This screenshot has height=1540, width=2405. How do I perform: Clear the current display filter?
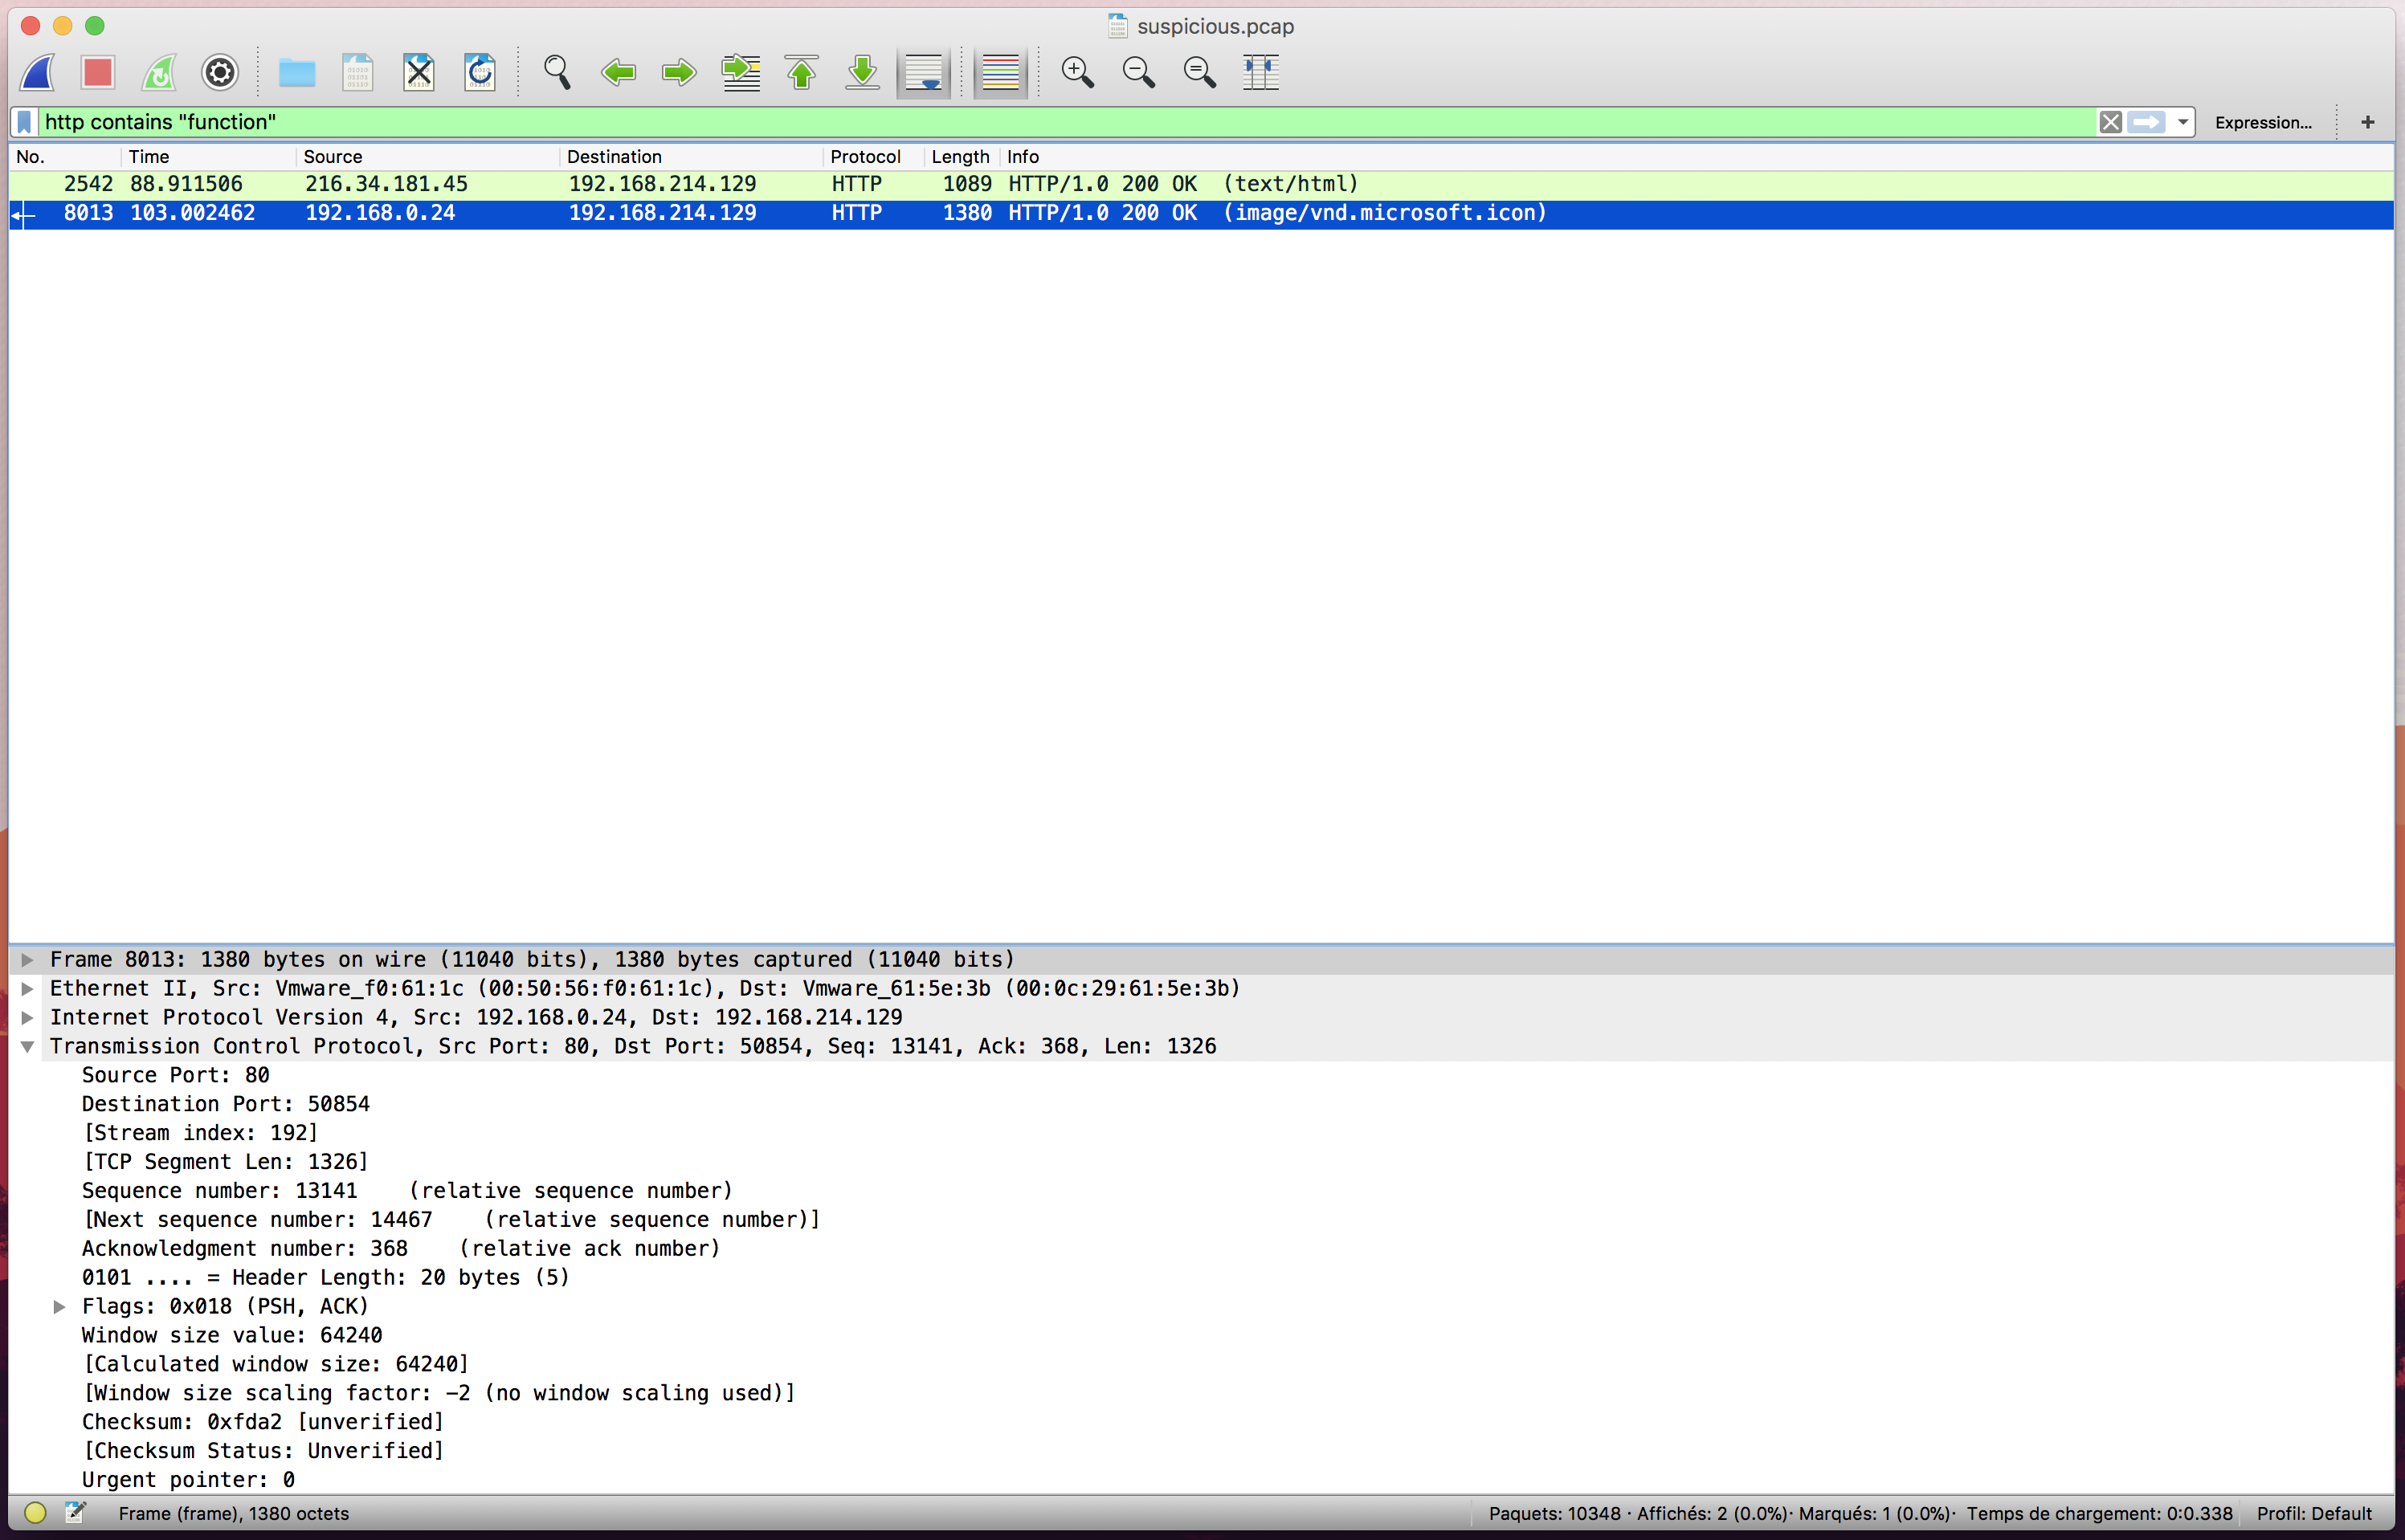2112,122
